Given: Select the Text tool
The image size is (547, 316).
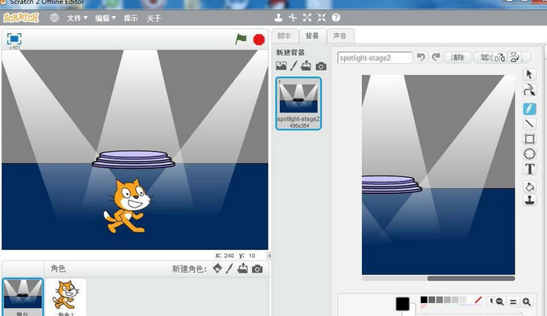Looking at the screenshot, I should click(529, 169).
